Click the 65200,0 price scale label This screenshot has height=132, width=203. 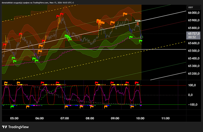click(194, 74)
